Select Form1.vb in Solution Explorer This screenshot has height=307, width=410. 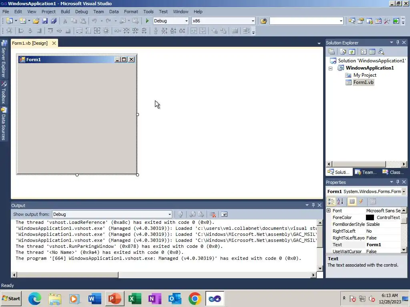coord(363,82)
